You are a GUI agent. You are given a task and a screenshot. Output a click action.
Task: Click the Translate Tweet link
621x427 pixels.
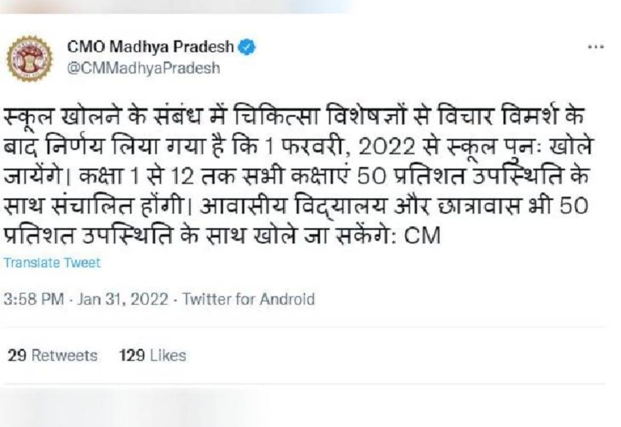[52, 263]
